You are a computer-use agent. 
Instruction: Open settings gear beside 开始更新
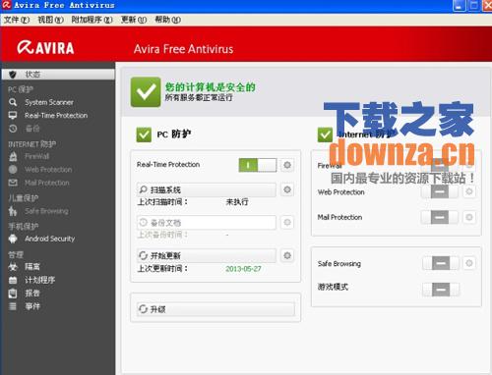[x=287, y=255]
